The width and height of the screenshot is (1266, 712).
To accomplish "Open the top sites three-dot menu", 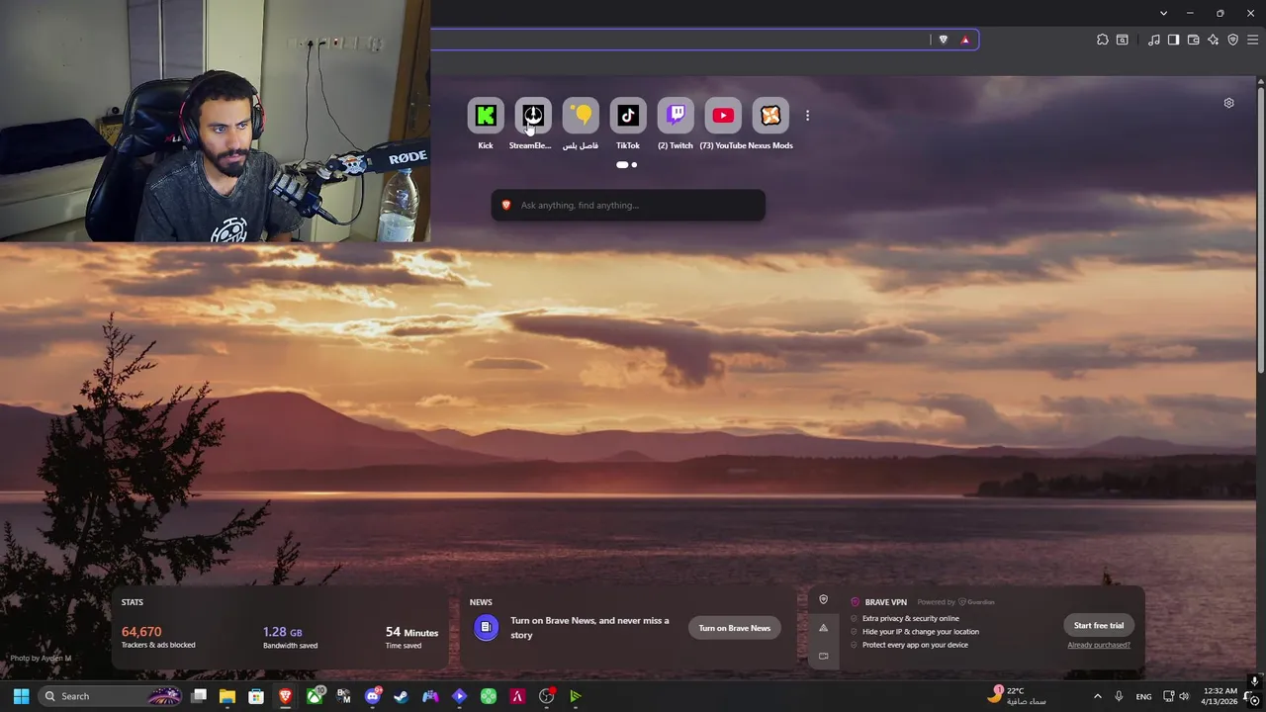I will [x=807, y=116].
